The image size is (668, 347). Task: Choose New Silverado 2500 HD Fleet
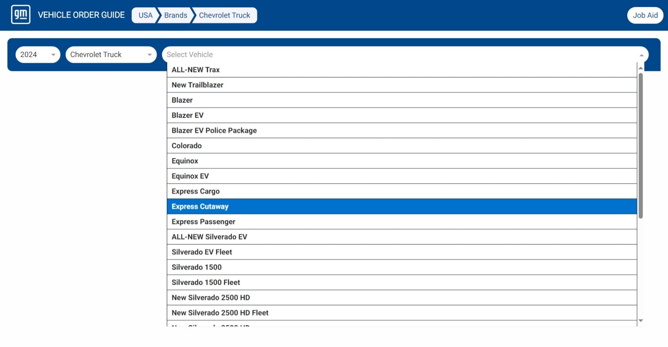click(402, 313)
